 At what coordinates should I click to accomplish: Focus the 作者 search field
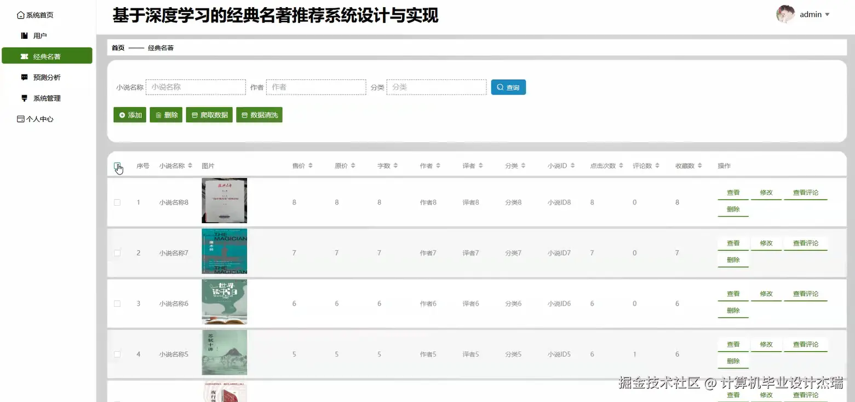tap(316, 87)
